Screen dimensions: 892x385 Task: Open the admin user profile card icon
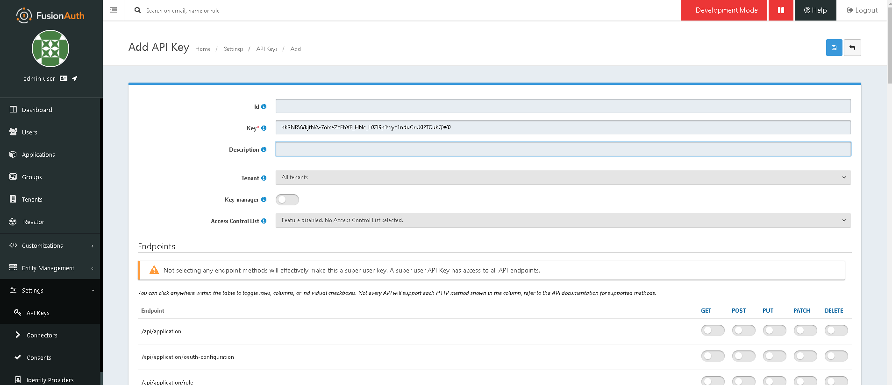(x=64, y=78)
